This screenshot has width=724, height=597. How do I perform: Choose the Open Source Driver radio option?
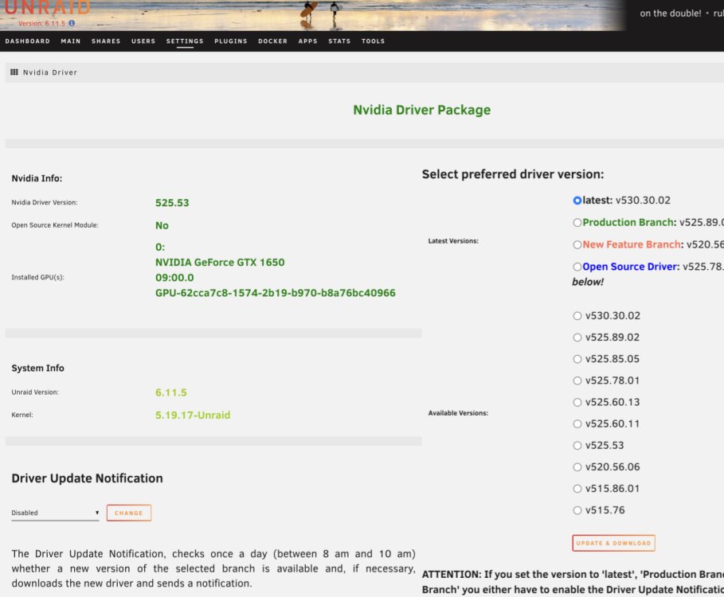[x=577, y=267]
